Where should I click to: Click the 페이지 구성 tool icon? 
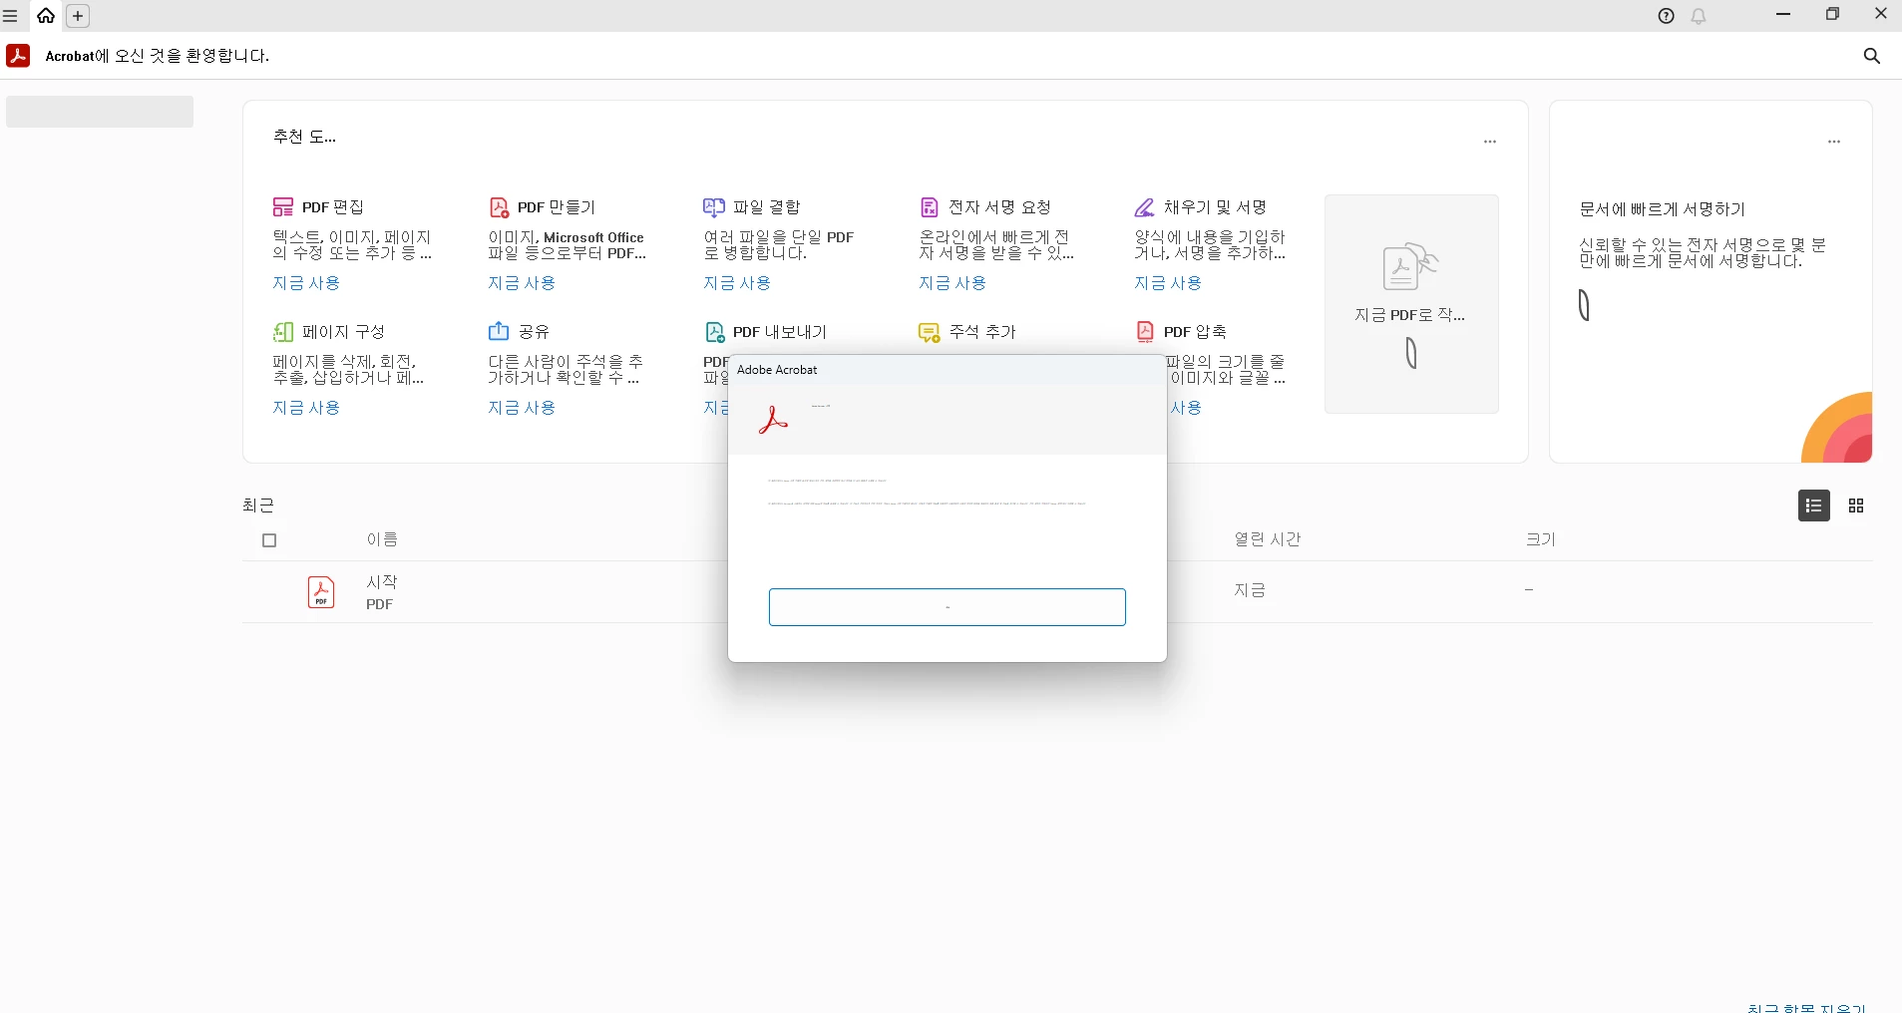coord(283,332)
